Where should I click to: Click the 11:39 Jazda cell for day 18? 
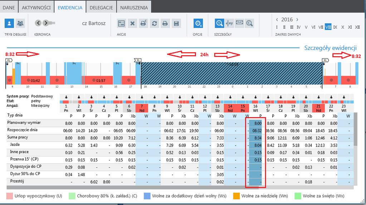tap(282, 145)
